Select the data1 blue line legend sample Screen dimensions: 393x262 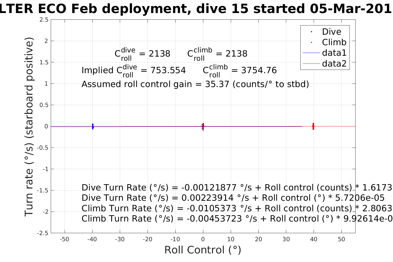click(311, 53)
